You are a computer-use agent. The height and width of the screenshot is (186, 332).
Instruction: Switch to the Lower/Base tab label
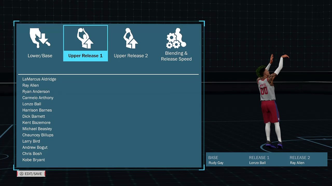coord(40,56)
